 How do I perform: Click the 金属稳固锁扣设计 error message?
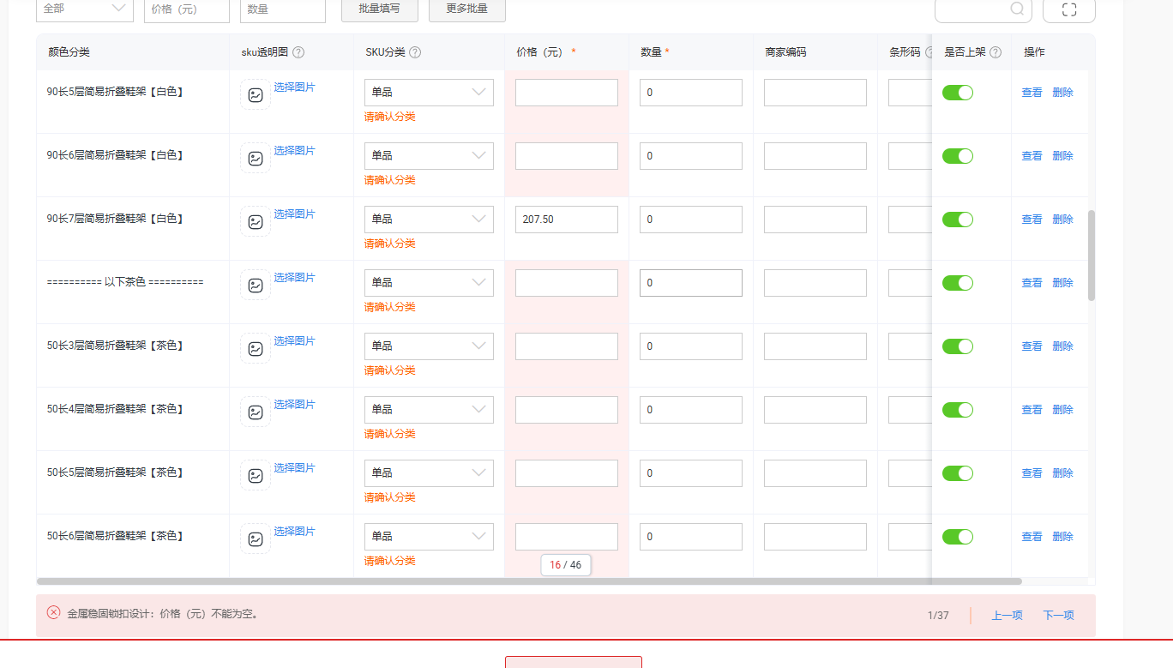(x=163, y=614)
